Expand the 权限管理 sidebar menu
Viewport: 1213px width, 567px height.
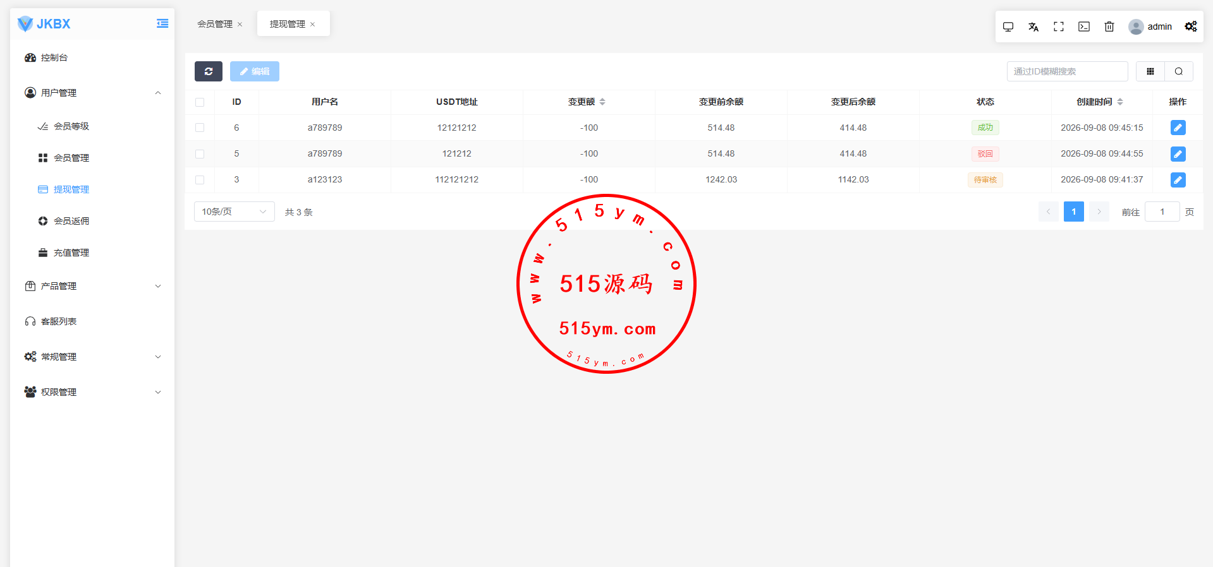click(x=92, y=392)
